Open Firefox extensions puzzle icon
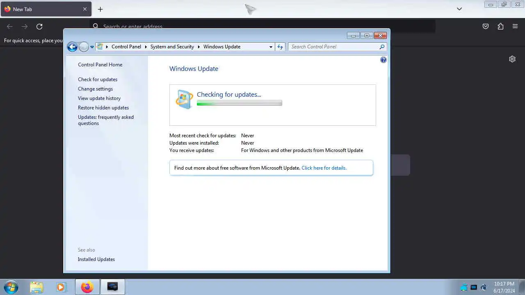The width and height of the screenshot is (525, 295). [500, 26]
